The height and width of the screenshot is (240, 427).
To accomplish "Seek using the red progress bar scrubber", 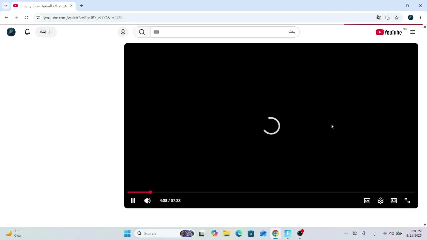I will (x=150, y=192).
